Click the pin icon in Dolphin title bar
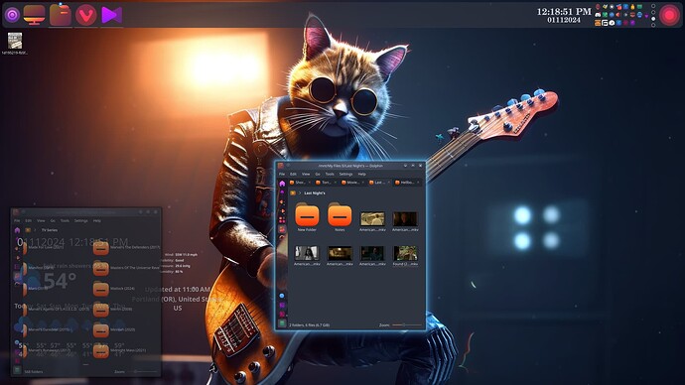Viewport: 685px width, 385px height. (x=288, y=165)
